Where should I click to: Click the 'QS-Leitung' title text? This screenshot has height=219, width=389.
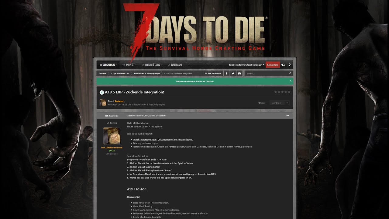(x=112, y=123)
